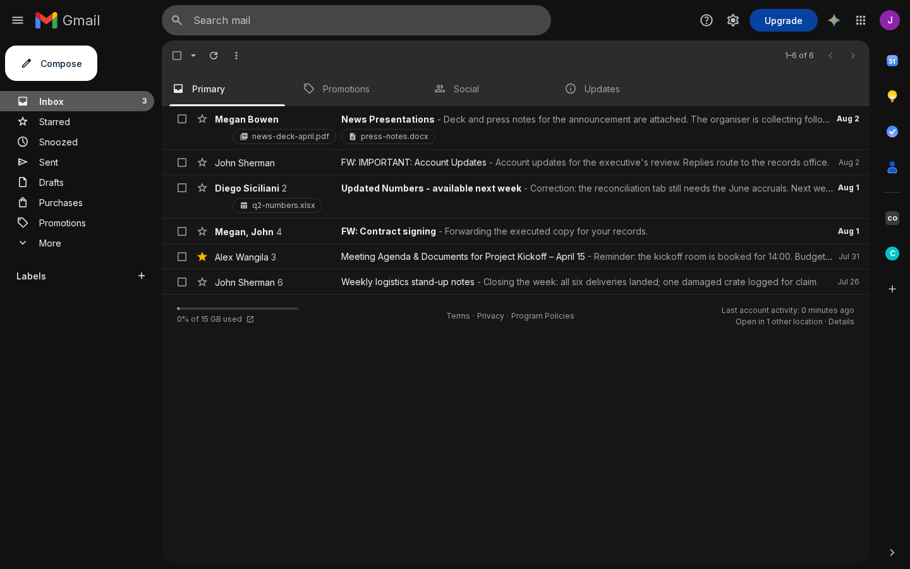Open the Support help icon
This screenshot has height=569, width=910.
pos(707,20)
